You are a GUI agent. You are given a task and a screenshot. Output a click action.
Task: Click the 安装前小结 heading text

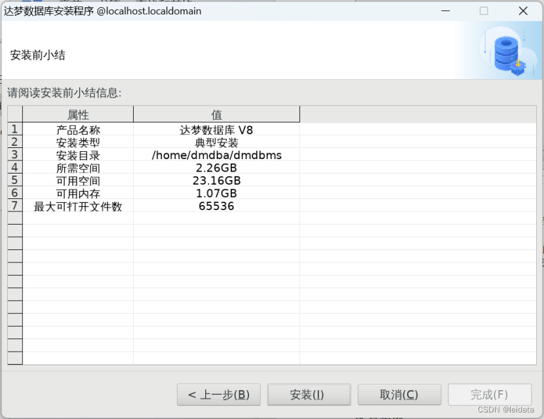coord(37,55)
